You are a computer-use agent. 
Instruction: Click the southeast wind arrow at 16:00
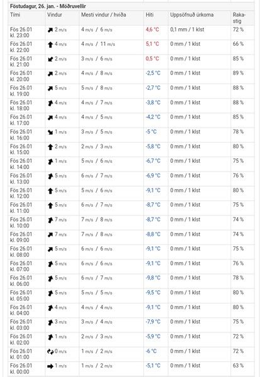[x=50, y=132]
